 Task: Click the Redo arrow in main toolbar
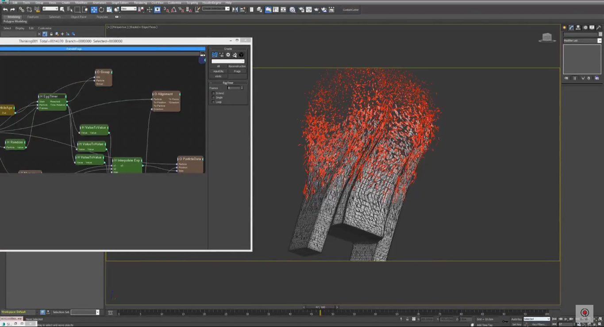pyautogui.click(x=12, y=9)
